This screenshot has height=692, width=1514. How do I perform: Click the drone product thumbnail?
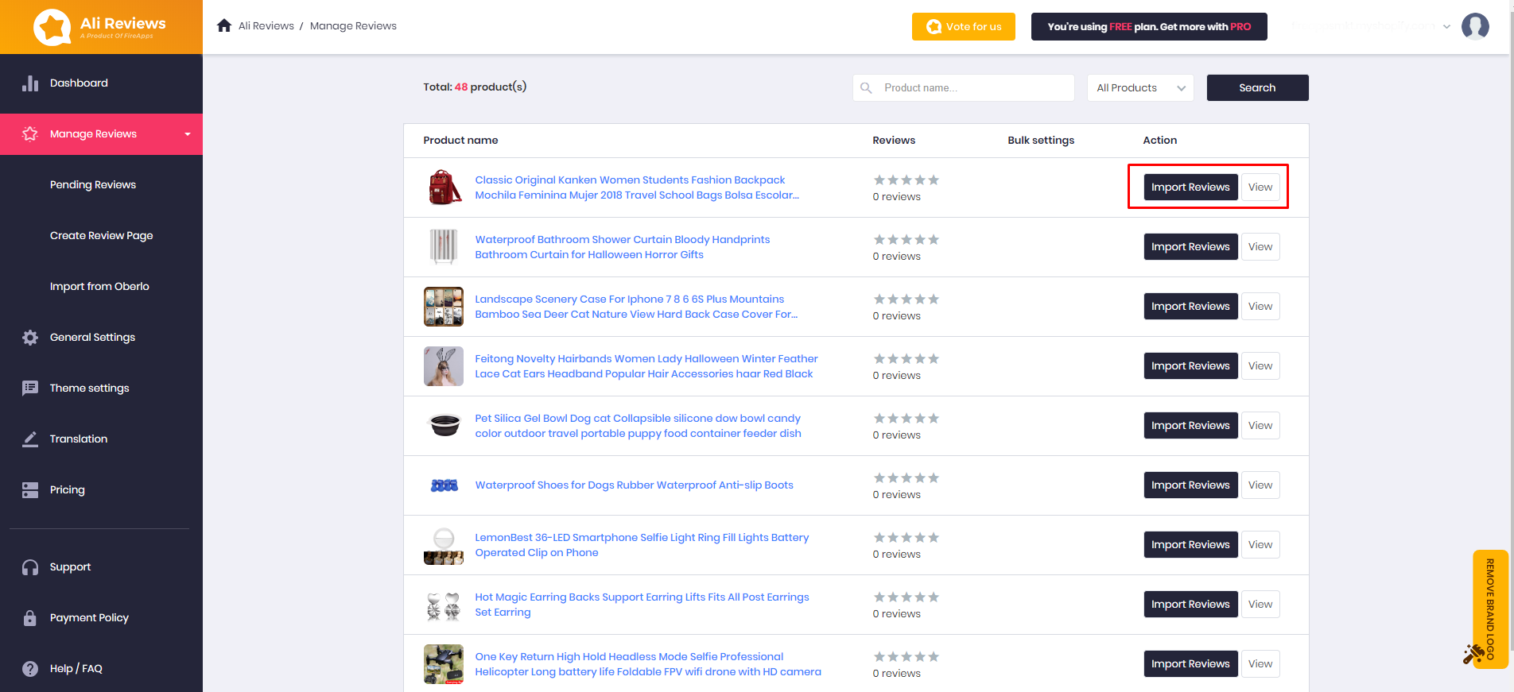(x=444, y=664)
